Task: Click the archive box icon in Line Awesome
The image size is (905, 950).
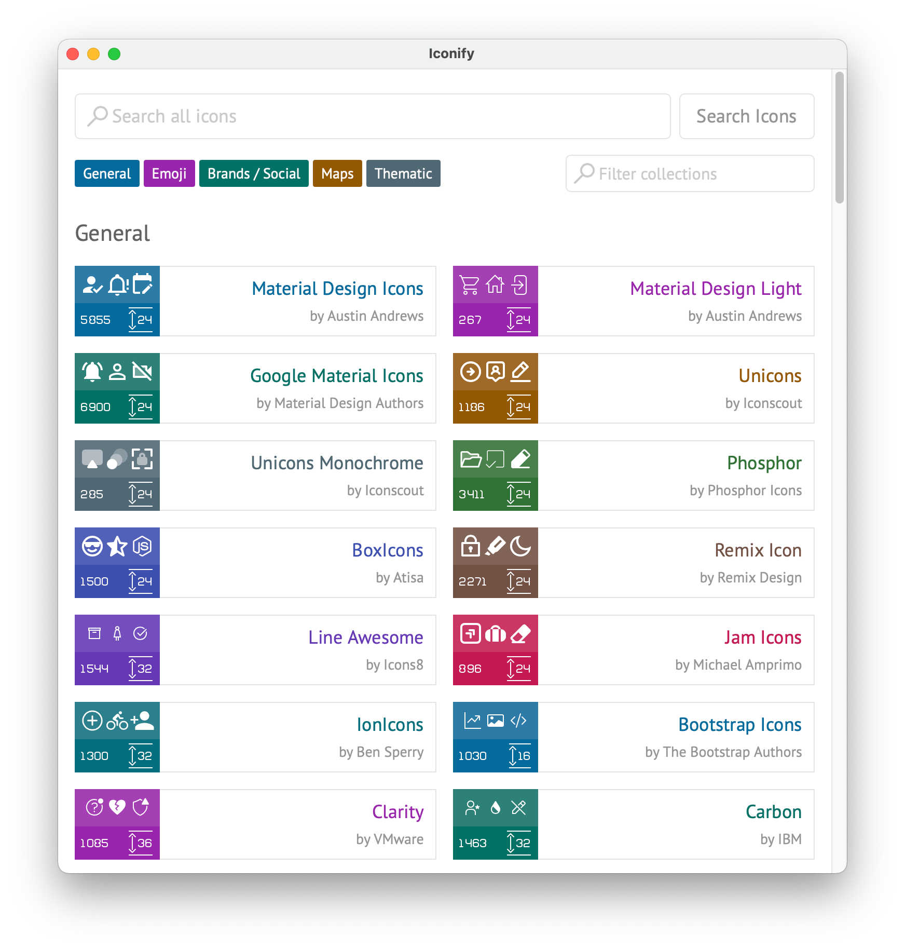Action: click(x=94, y=633)
